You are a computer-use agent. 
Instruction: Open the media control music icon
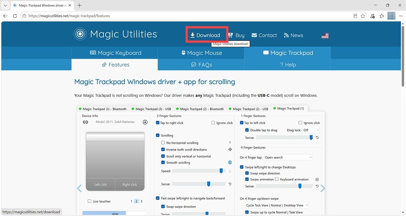click(x=372, y=16)
